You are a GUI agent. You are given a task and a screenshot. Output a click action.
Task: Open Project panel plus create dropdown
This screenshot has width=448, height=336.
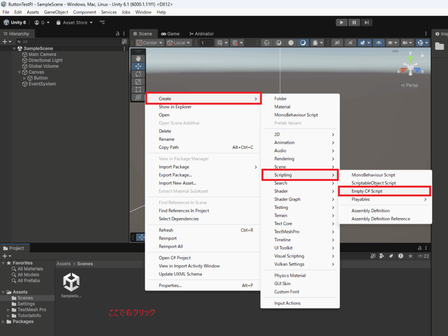point(7,256)
